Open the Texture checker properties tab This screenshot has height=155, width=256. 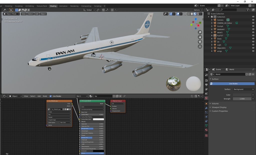click(206, 136)
